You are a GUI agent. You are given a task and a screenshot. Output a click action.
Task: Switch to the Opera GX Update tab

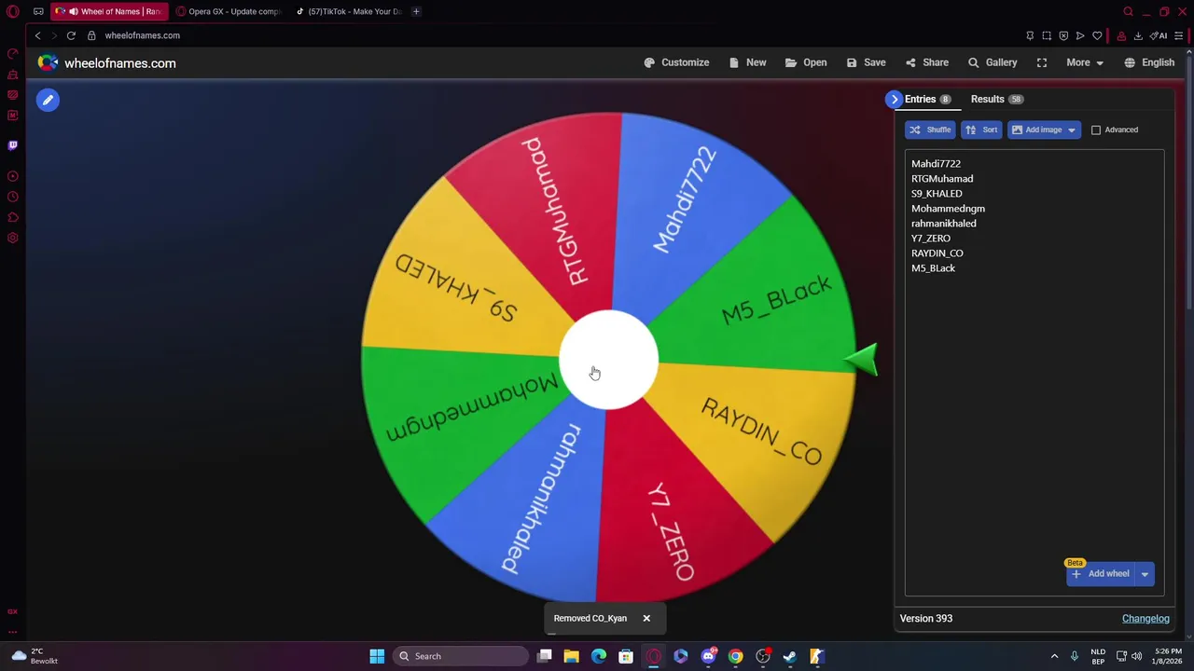(229, 11)
